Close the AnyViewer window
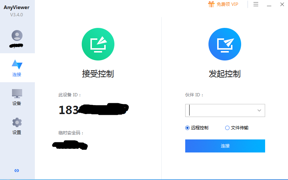 pyautogui.click(x=282, y=4)
